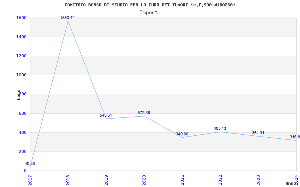Viewport: 300px width, 187px height.
Task: Click the 2024 x-axis label
Action: 296,180
